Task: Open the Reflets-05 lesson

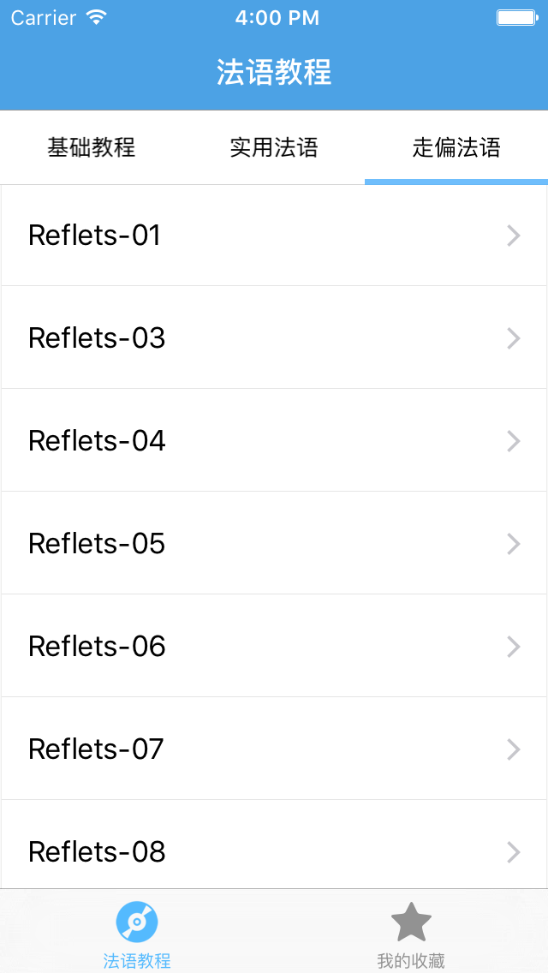Action: 274,543
